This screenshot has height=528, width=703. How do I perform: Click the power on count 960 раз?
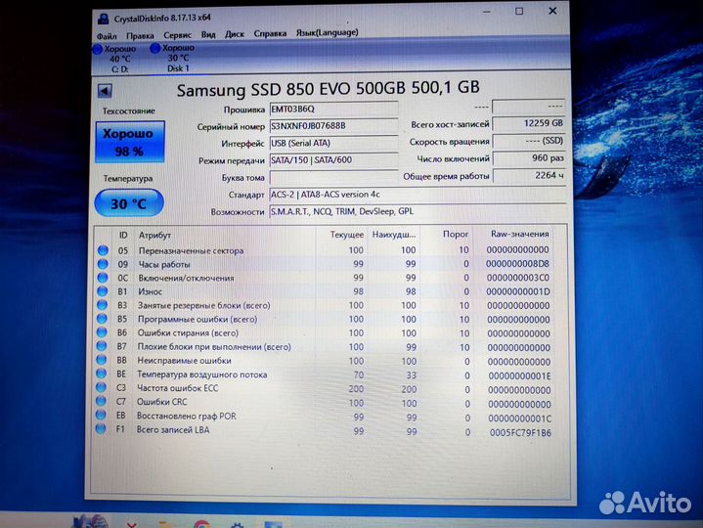[529, 158]
